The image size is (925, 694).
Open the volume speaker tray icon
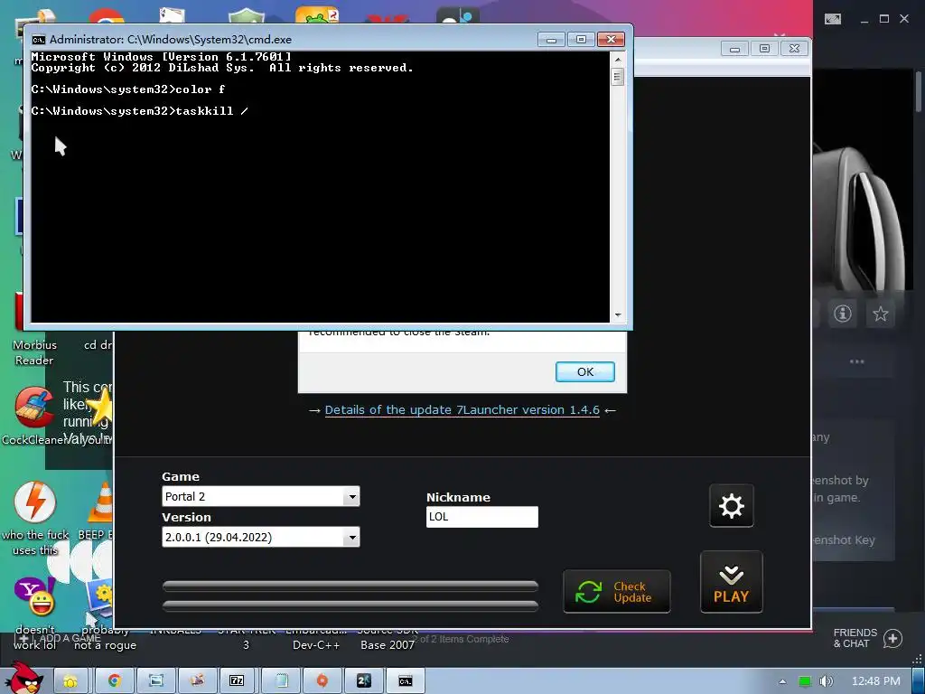pyautogui.click(x=827, y=681)
